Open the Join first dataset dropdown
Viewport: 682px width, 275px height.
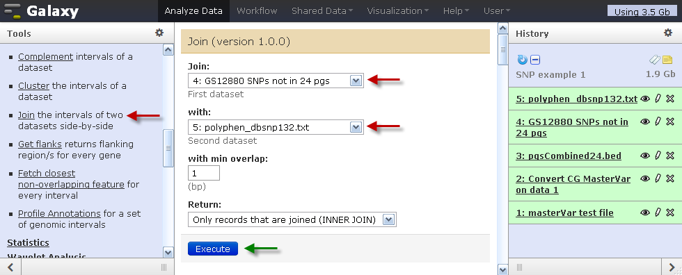pyautogui.click(x=276, y=81)
